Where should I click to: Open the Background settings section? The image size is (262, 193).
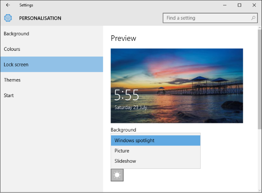click(x=16, y=34)
